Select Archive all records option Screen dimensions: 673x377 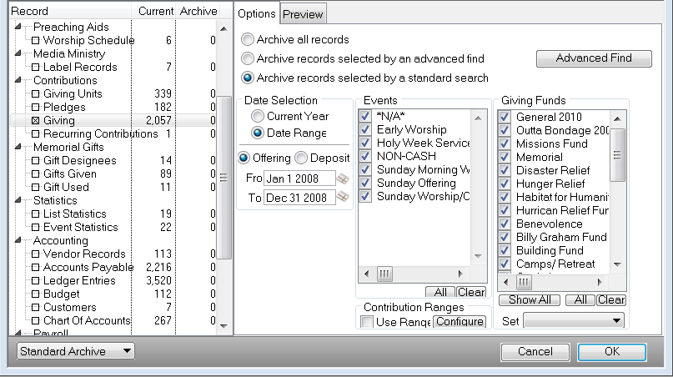point(248,40)
